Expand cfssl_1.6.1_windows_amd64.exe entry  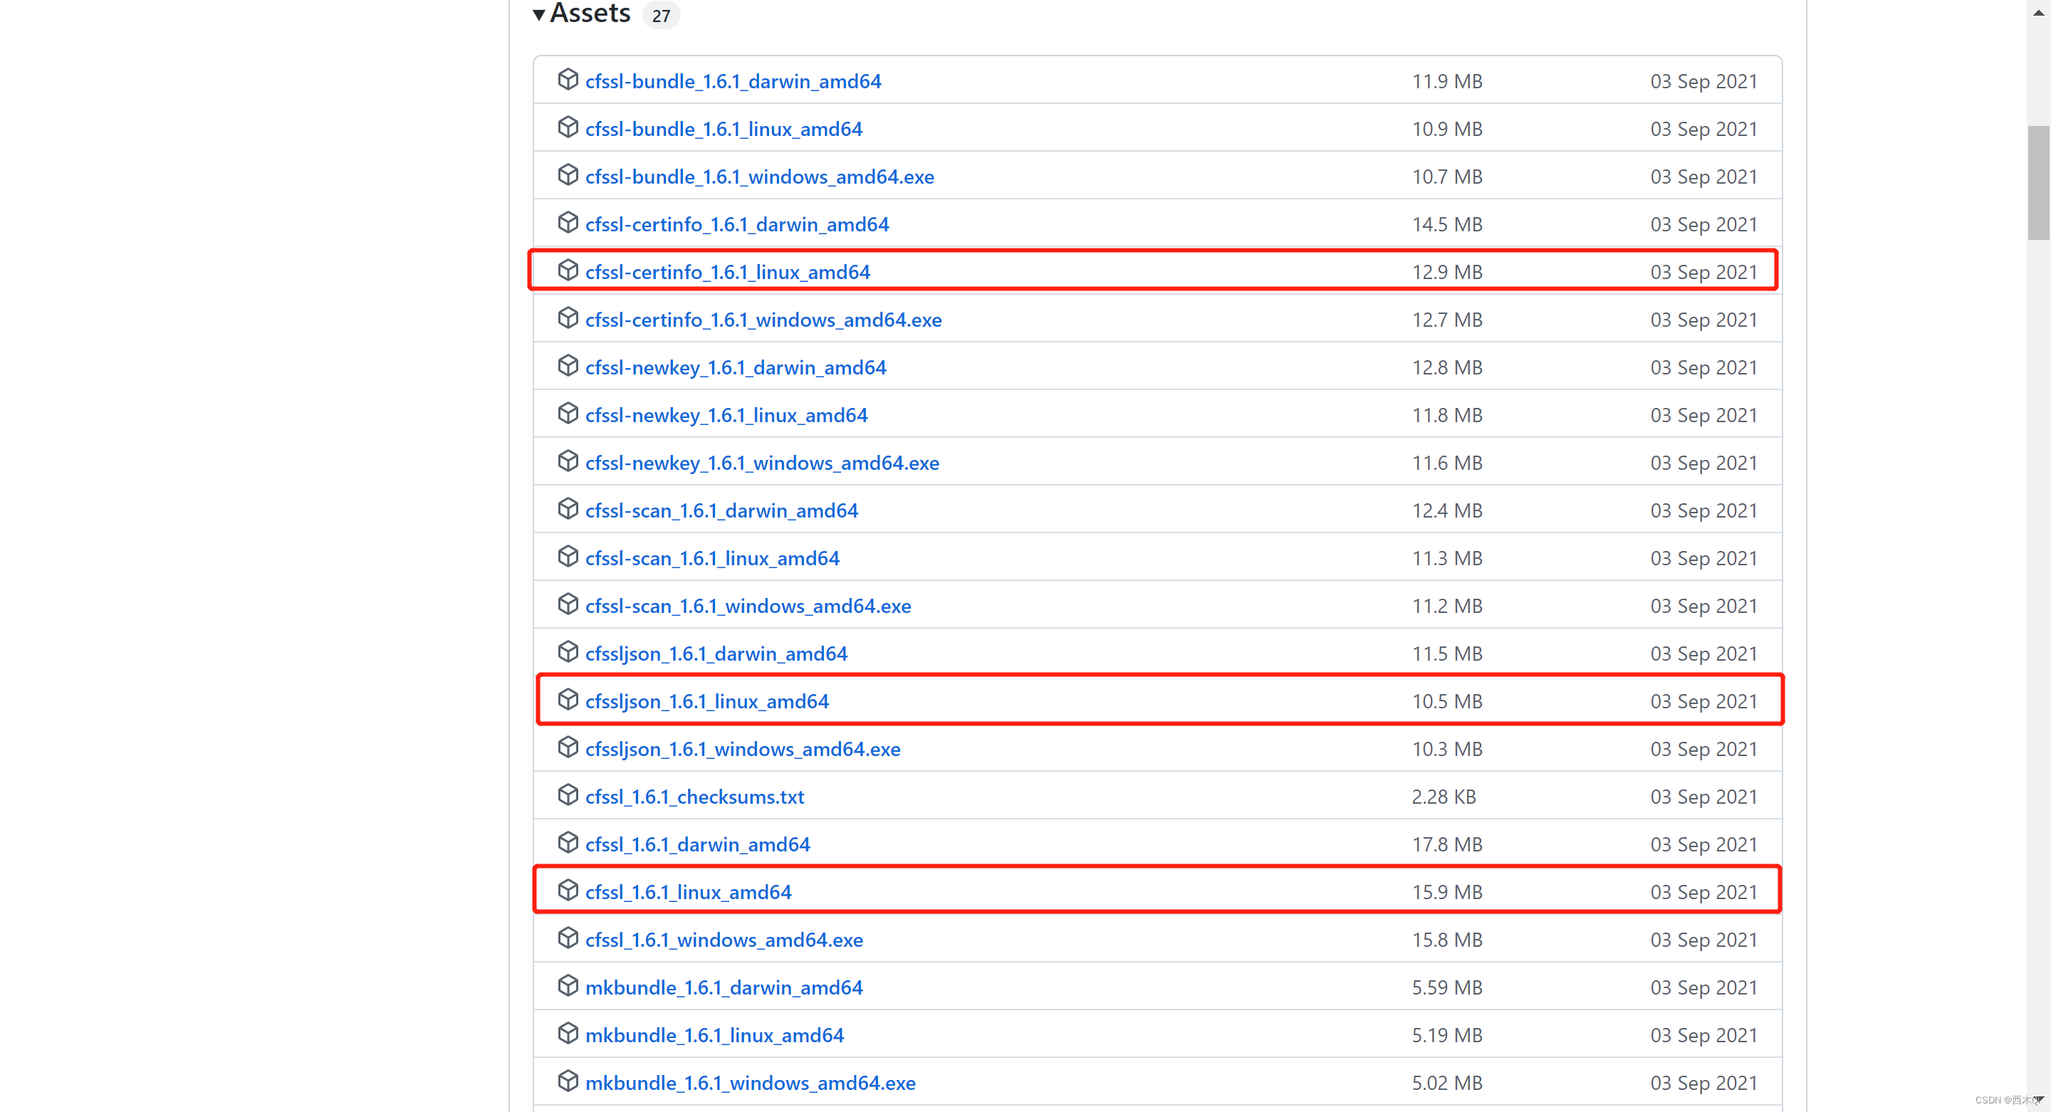click(726, 940)
